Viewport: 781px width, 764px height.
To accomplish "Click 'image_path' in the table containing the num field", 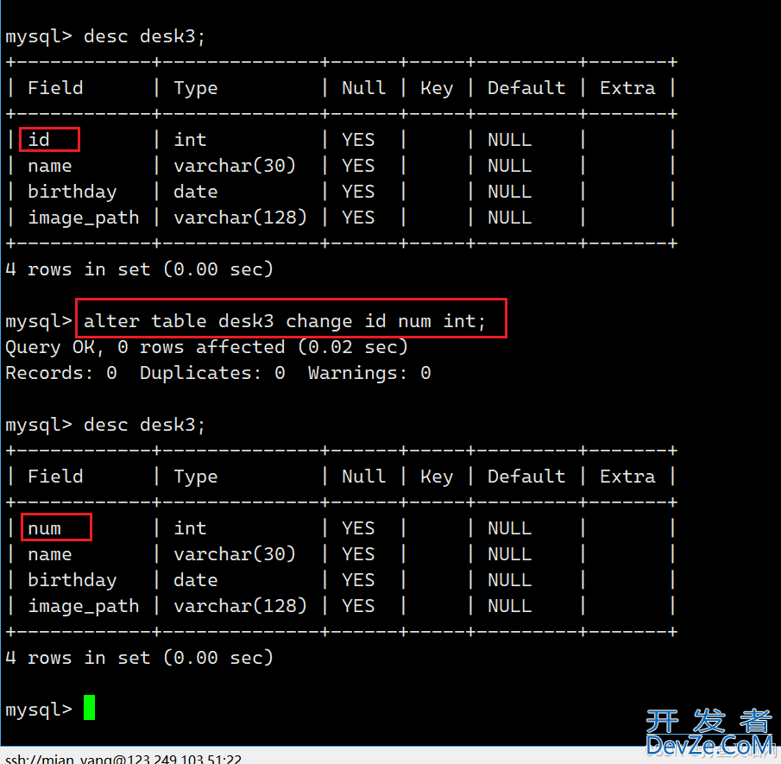I will tap(84, 606).
